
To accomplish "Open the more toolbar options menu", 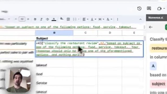I will tap(117, 19).
